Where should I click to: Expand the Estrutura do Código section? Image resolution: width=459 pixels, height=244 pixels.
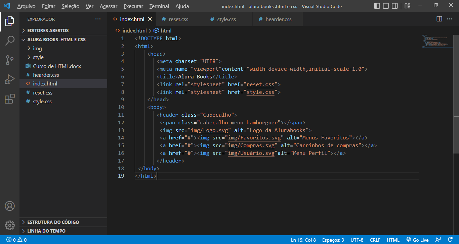pos(63,222)
